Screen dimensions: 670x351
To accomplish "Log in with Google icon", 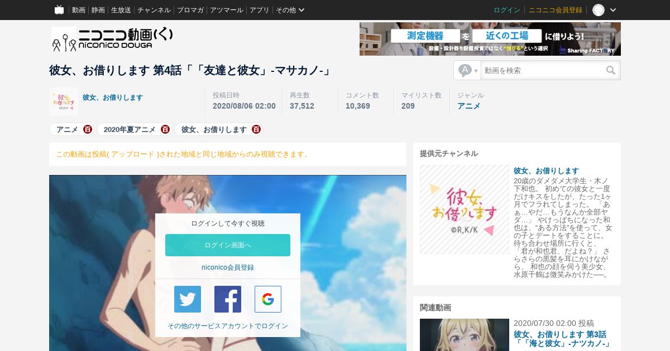I will [268, 299].
